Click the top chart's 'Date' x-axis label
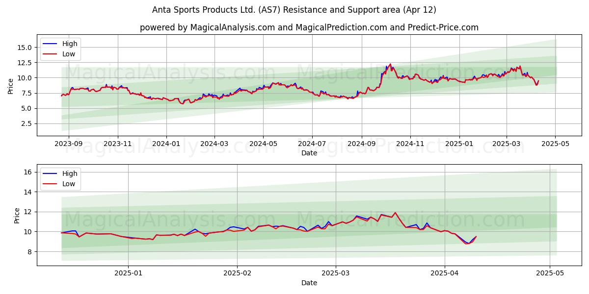Screen dimensions: 589x294 click(309, 153)
